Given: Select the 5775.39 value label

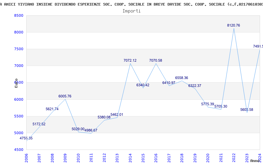Looking at the screenshot, I should [x=207, y=104].
